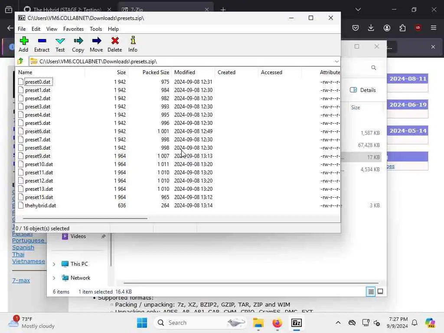
Task: Click the taskbar Search box
Action: tap(200, 323)
